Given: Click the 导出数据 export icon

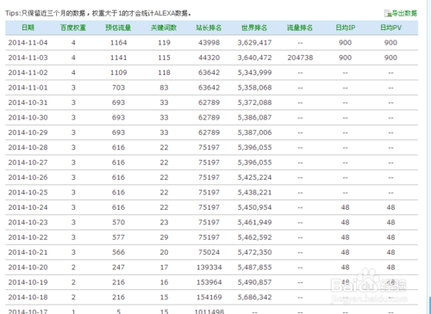Looking at the screenshot, I should pyautogui.click(x=388, y=14).
